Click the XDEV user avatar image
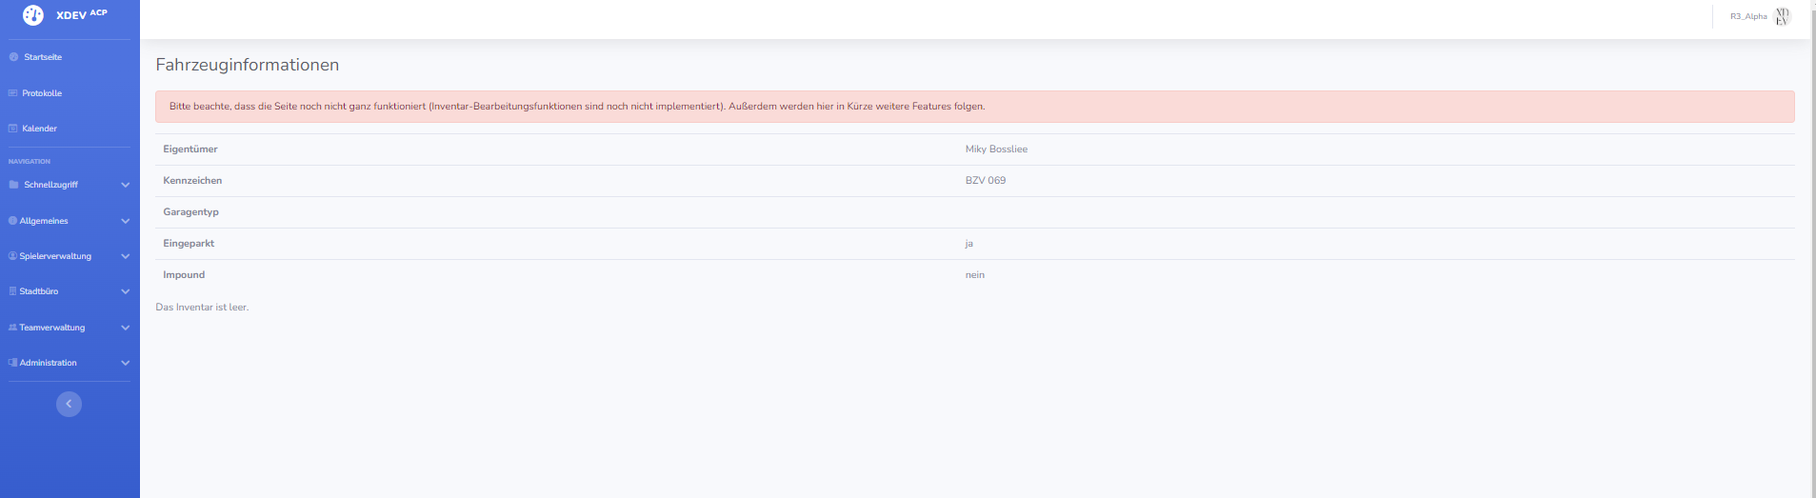The width and height of the screenshot is (1816, 498). click(1782, 16)
